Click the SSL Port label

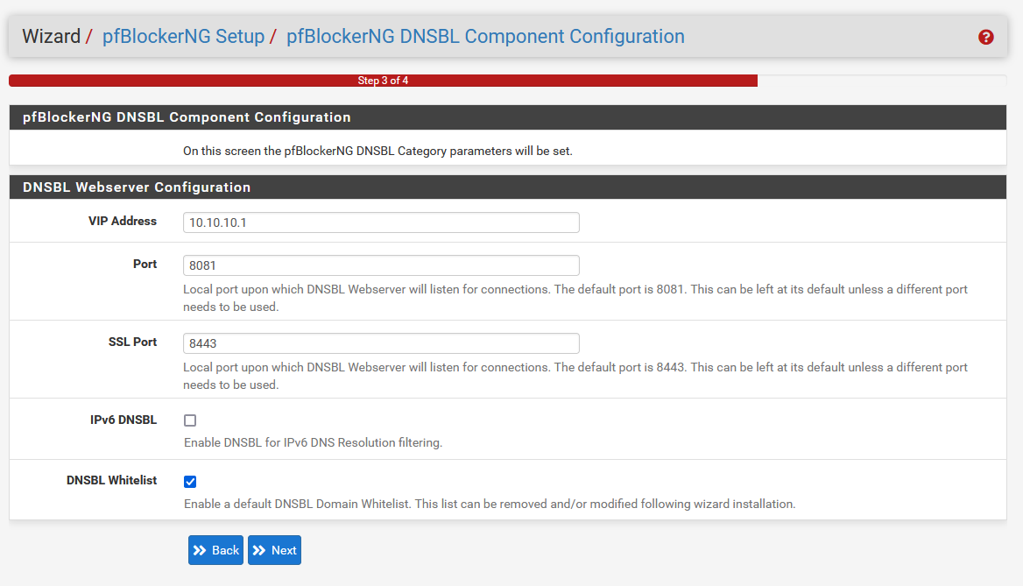(132, 342)
